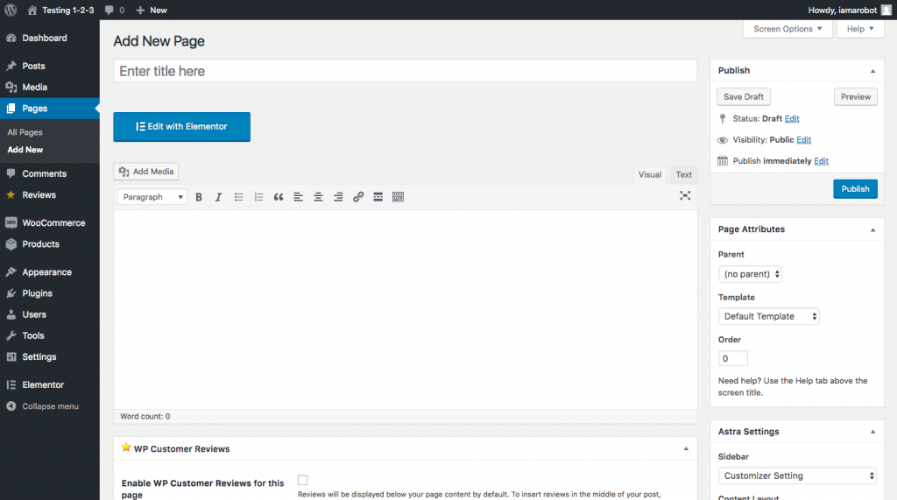The image size is (897, 500).
Task: Switch to the Text editor tab
Action: coord(683,174)
